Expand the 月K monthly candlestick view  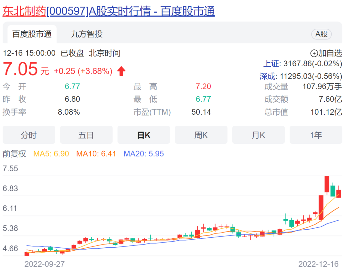pos(259,135)
